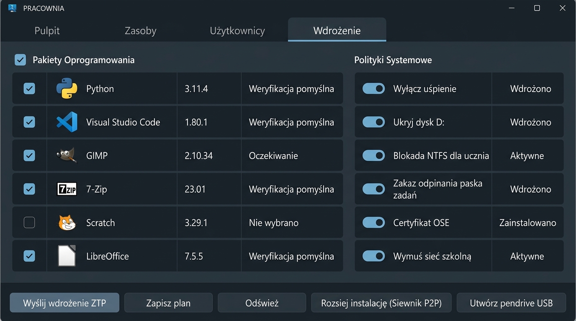The height and width of the screenshot is (321, 576).
Task: Click the Python version 3.11.4 cell
Action: (209, 89)
